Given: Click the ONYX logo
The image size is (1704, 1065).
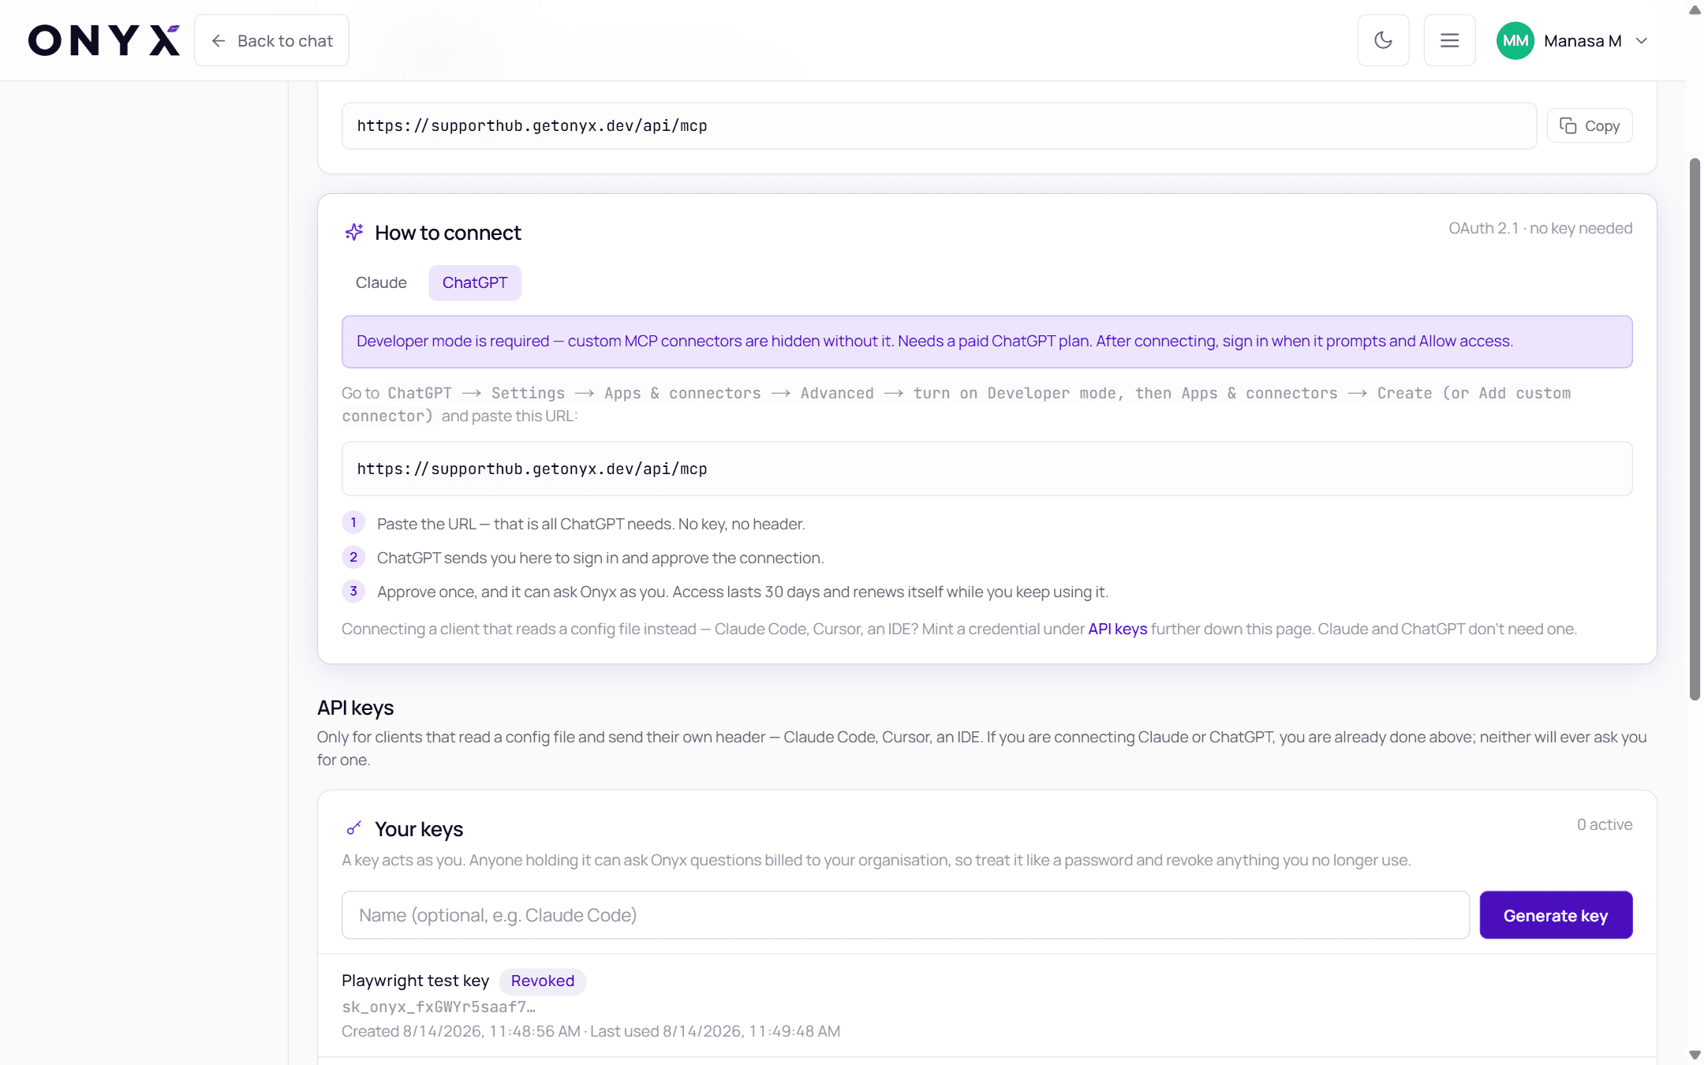Looking at the screenshot, I should click(x=104, y=40).
